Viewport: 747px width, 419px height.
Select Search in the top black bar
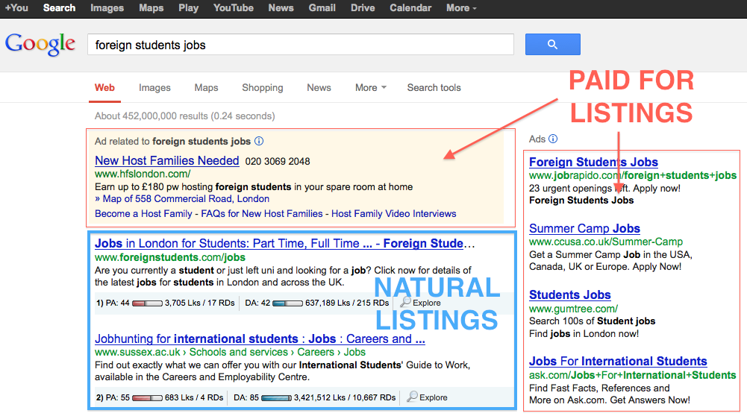(x=59, y=8)
